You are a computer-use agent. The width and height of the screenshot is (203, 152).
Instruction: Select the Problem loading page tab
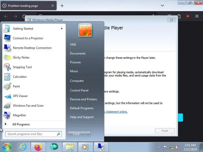coord(28,6)
